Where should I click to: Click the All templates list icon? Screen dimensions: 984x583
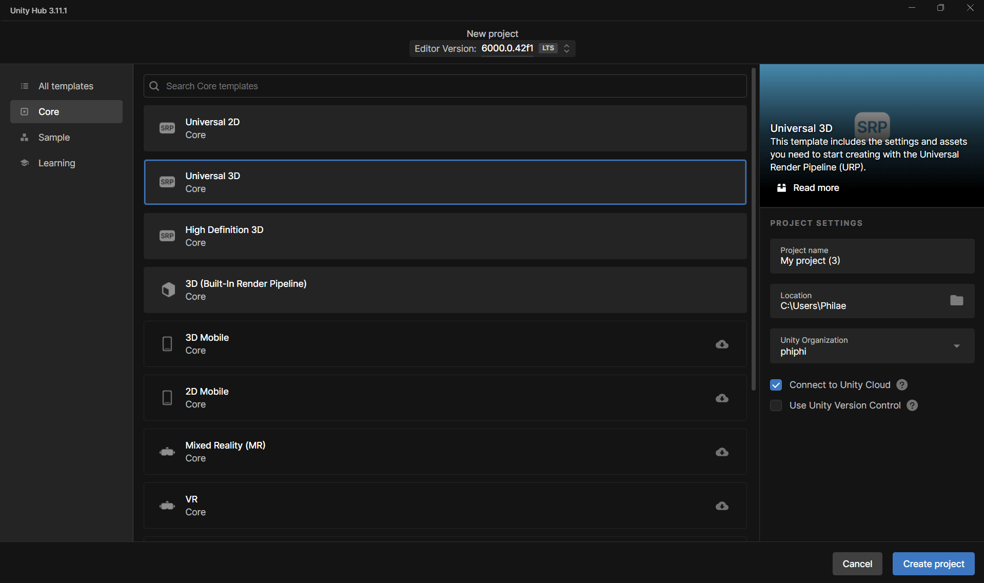24,86
